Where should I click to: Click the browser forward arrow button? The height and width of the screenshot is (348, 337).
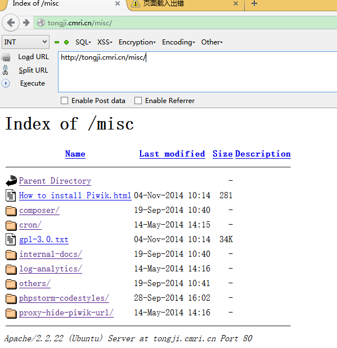point(26,23)
